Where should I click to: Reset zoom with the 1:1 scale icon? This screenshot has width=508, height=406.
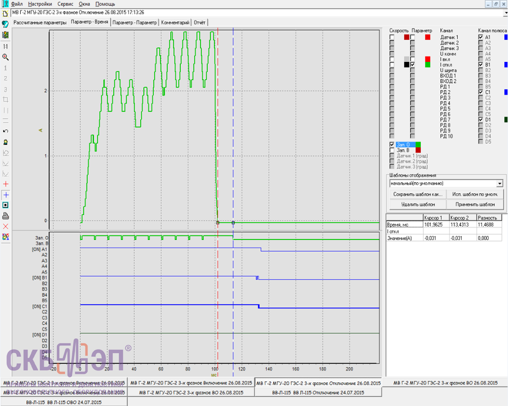(x=5, y=46)
